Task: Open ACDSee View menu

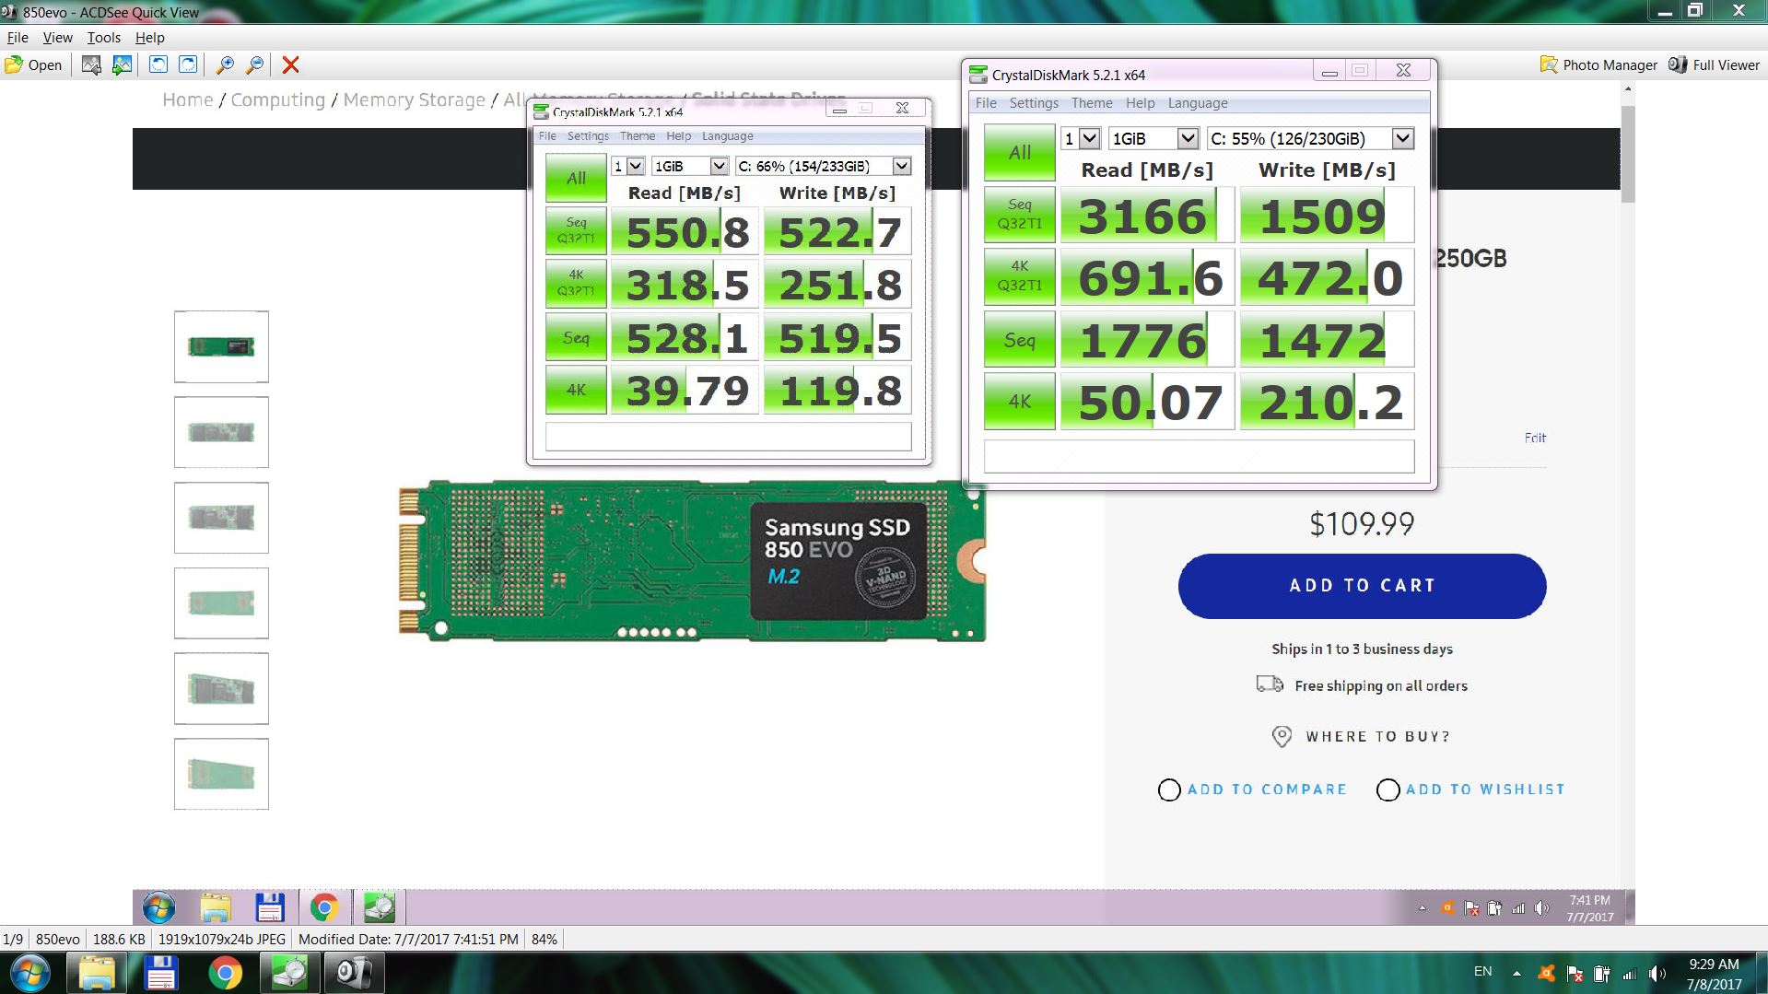Action: click(x=57, y=38)
